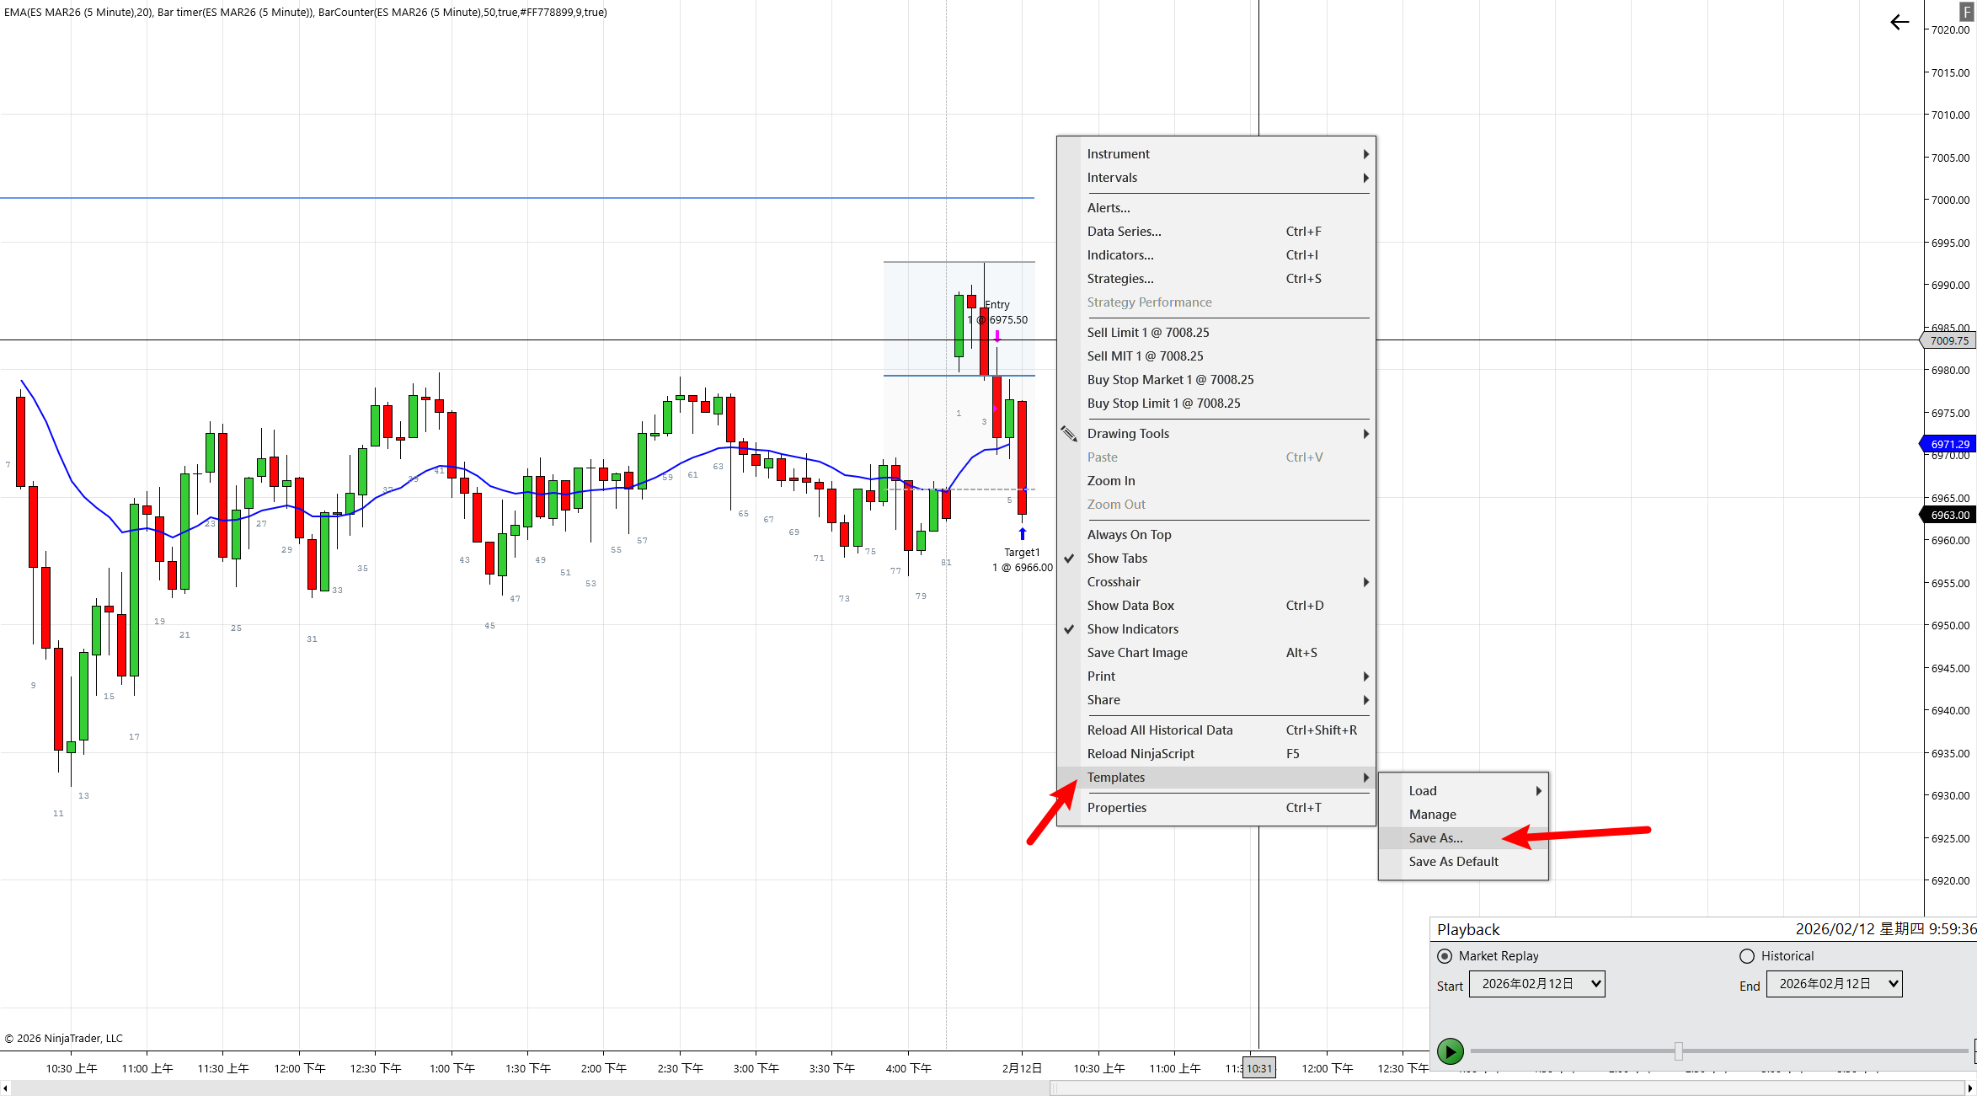Click the scroll right arrow on chart scrollbar

(x=1970, y=1088)
